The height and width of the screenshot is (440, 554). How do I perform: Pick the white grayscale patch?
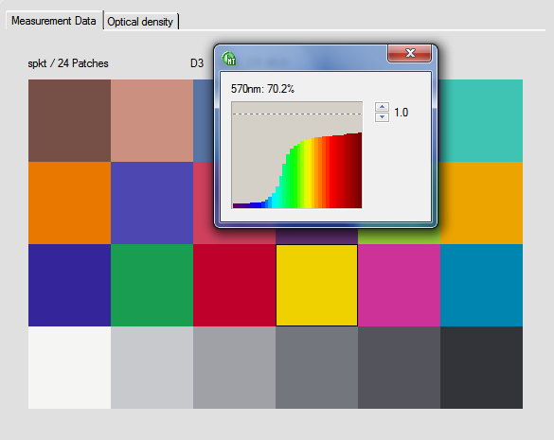69,367
